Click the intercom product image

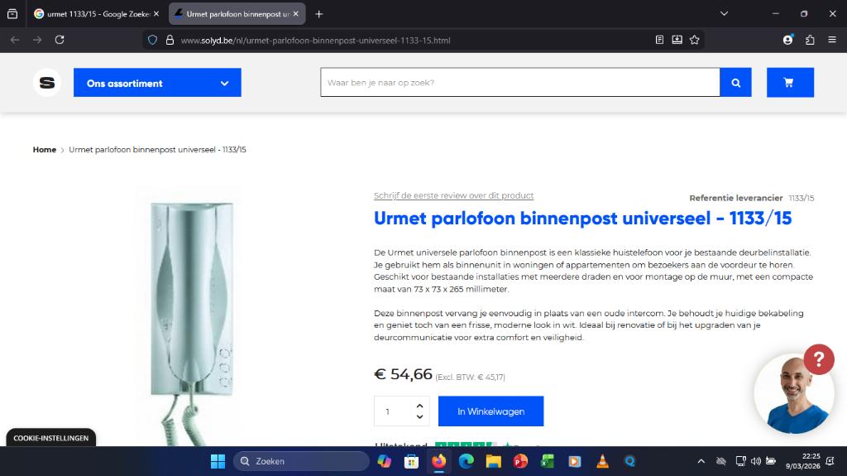(x=191, y=316)
